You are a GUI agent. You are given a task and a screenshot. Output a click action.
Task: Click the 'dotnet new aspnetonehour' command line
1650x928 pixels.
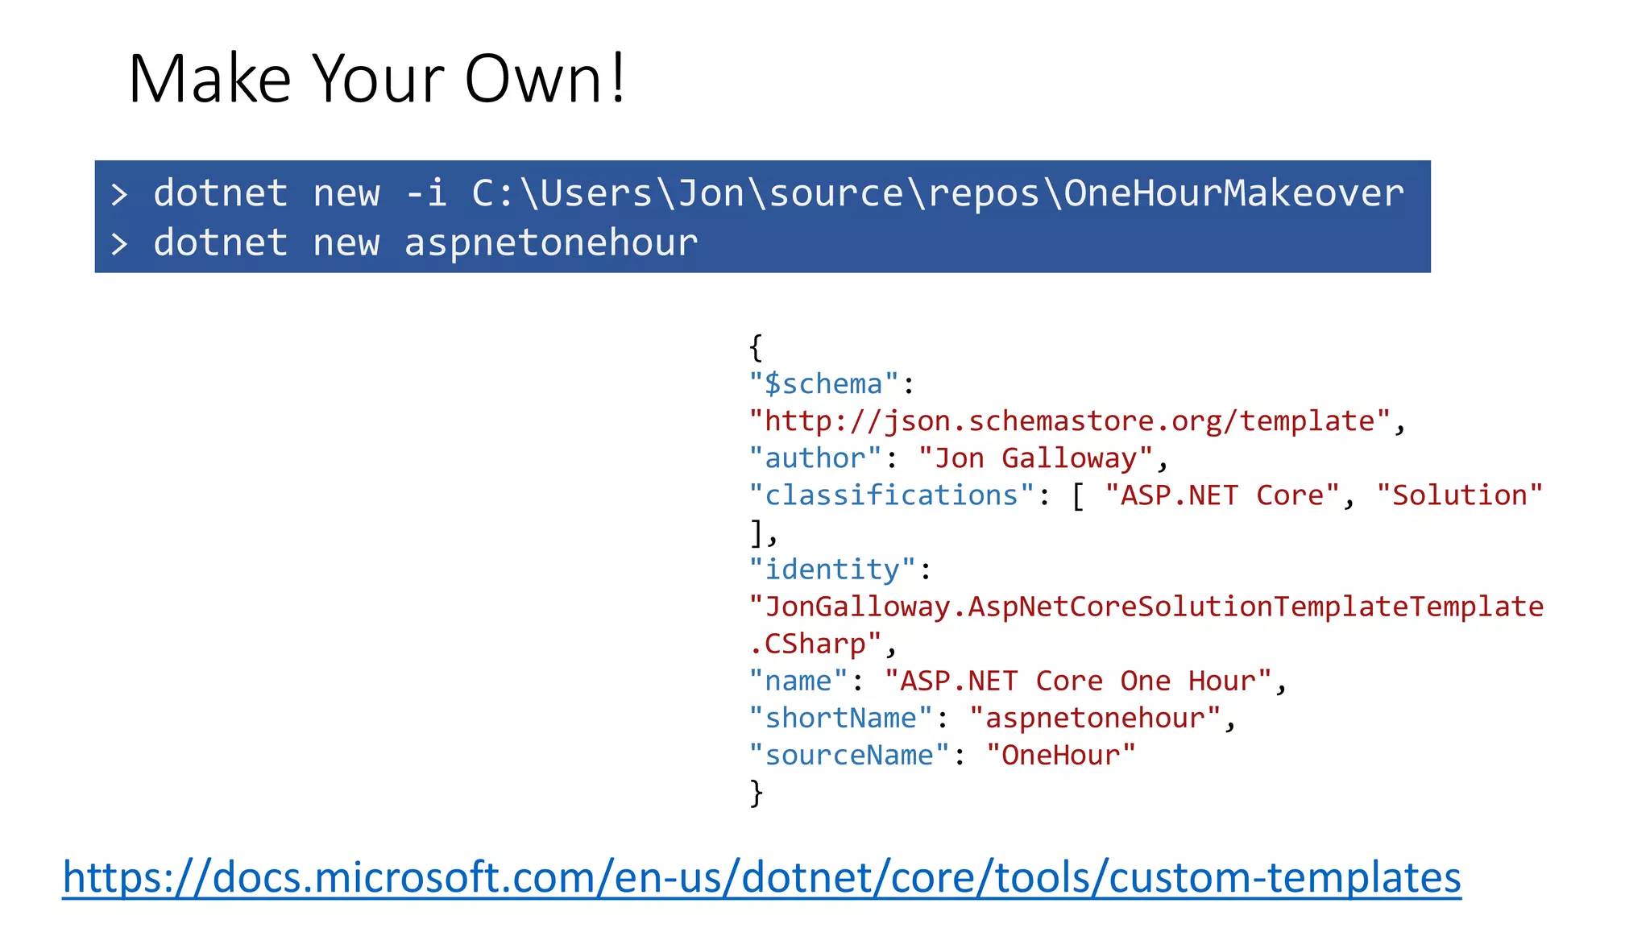point(425,242)
